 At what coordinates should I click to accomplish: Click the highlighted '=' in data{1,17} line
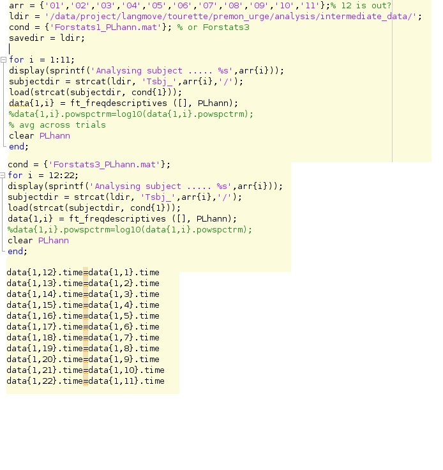(x=86, y=326)
